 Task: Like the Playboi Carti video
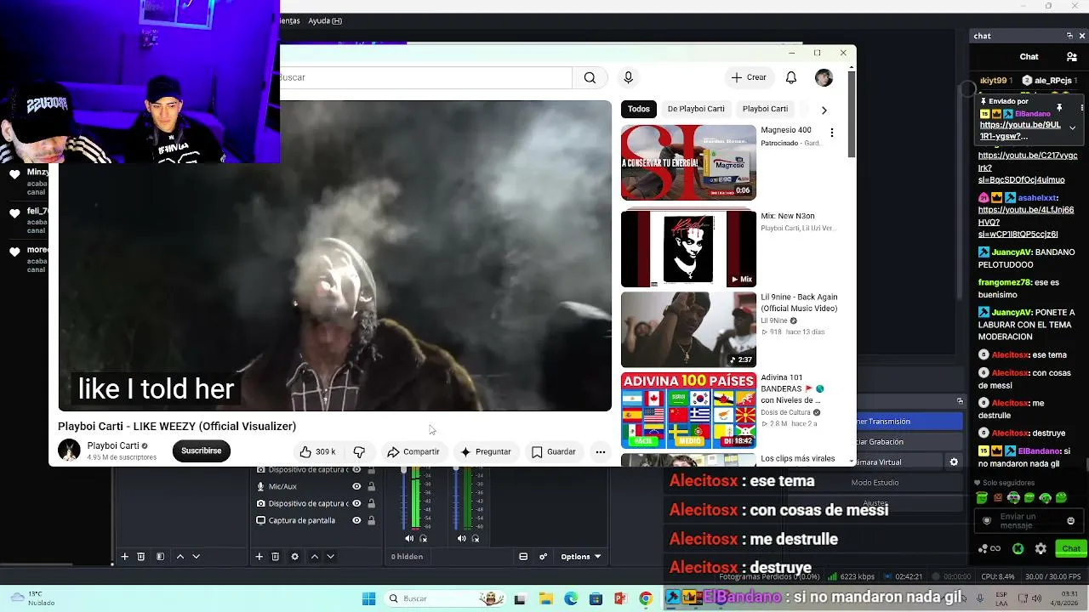point(318,452)
